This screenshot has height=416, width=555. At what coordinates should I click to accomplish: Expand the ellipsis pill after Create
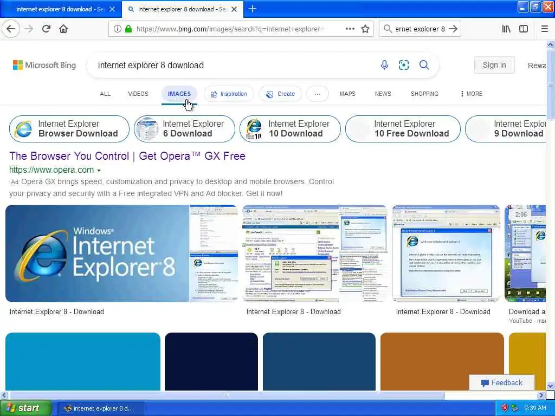pyautogui.click(x=318, y=94)
